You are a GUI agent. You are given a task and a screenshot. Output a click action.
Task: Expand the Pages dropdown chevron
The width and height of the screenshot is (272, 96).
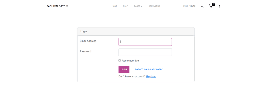coord(141,6)
